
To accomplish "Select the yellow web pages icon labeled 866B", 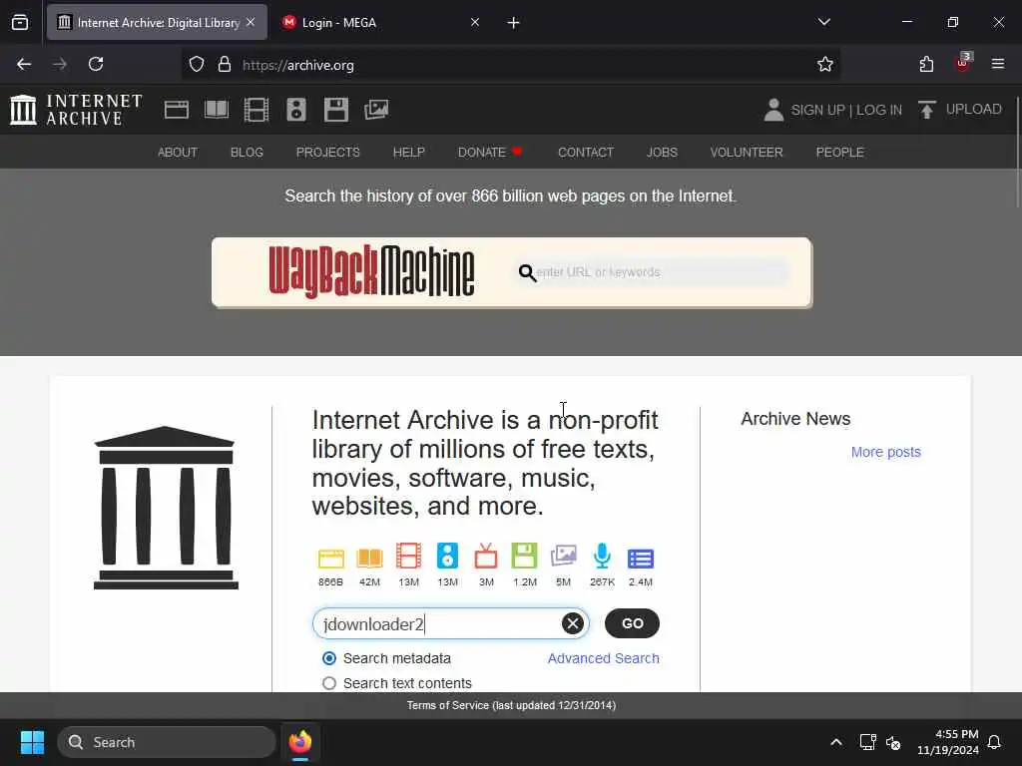I will pyautogui.click(x=330, y=559).
